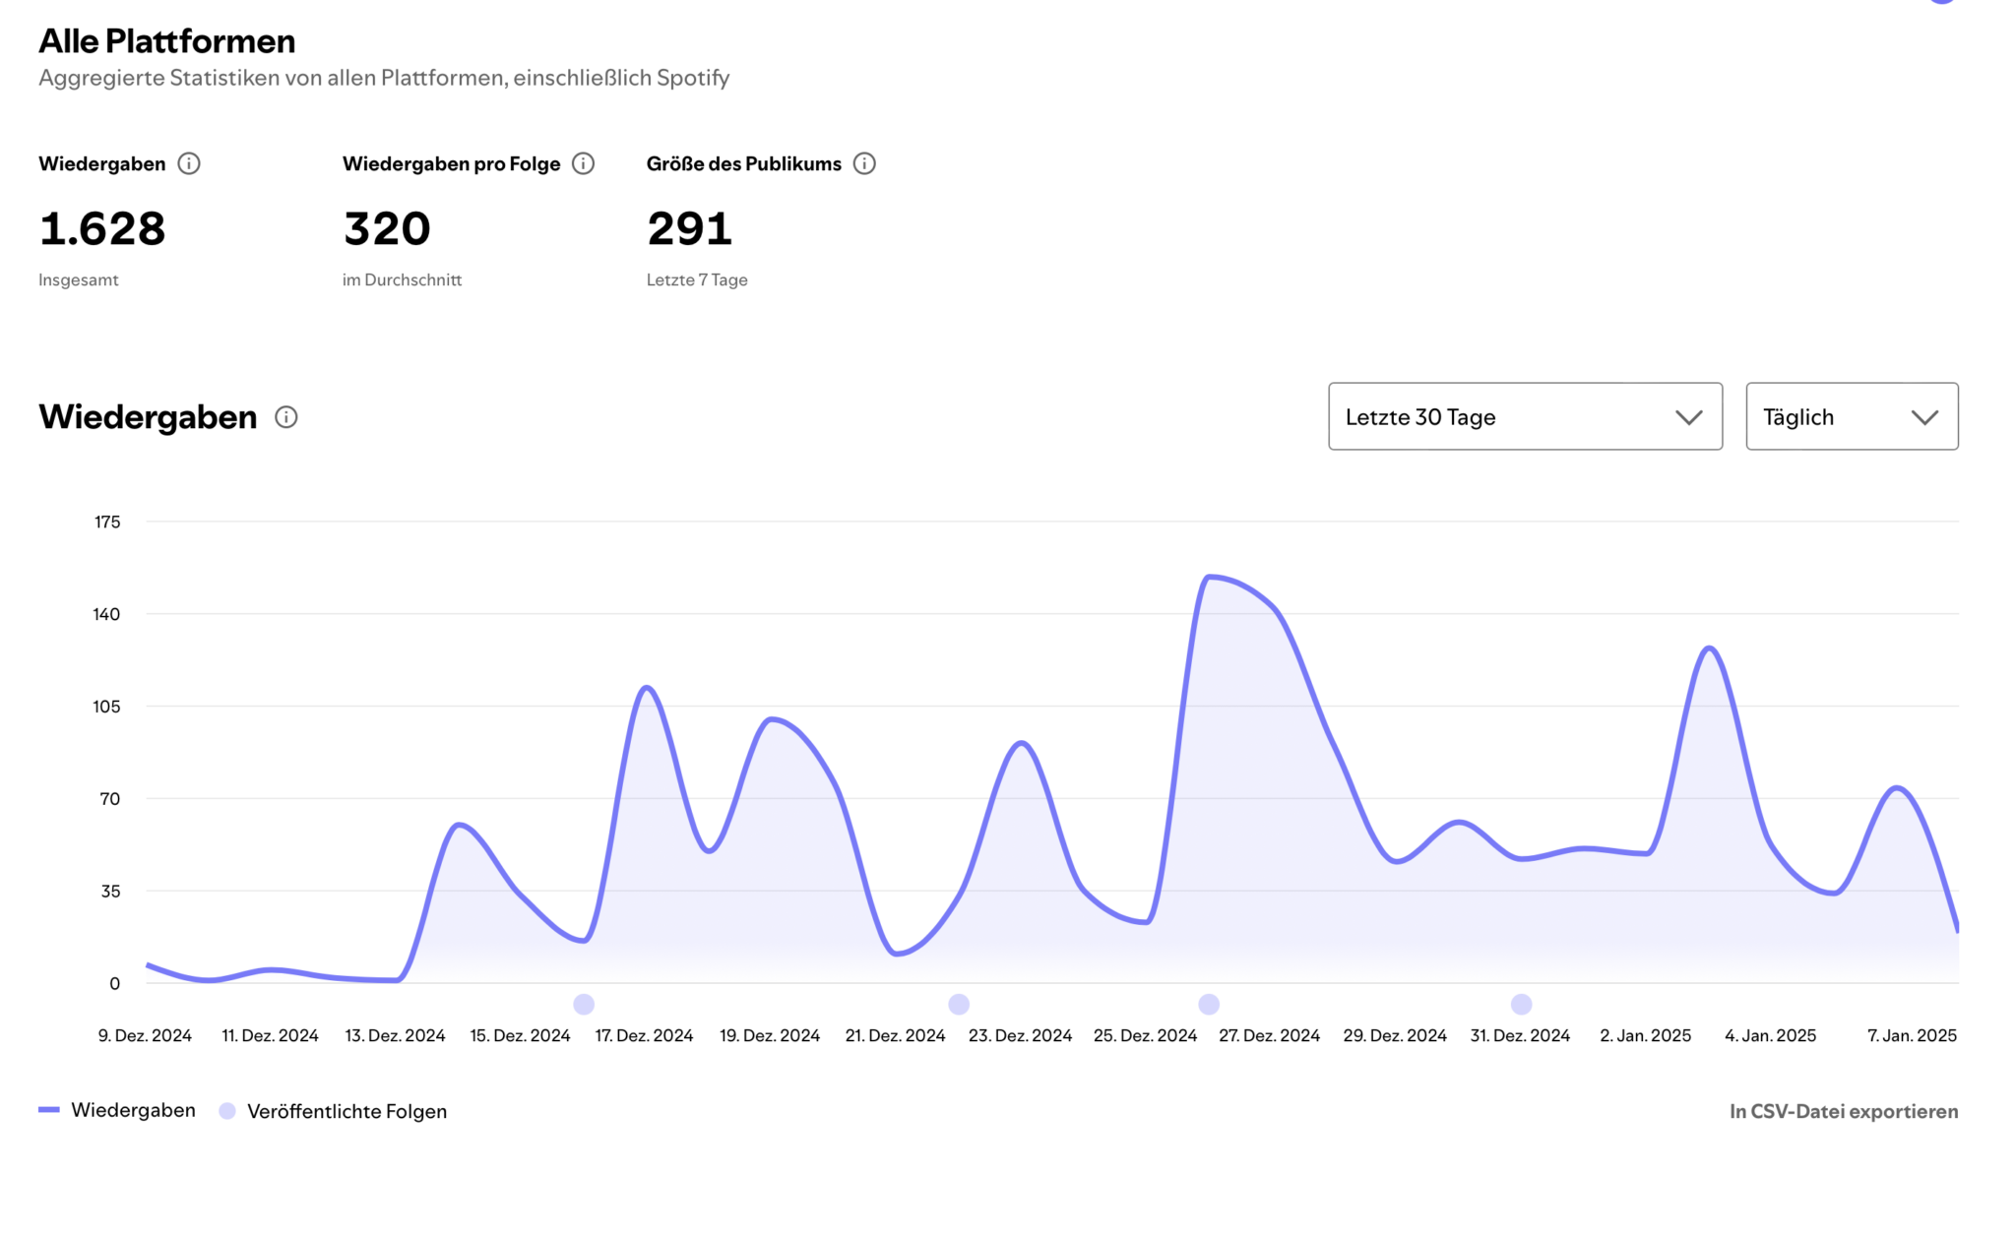Toggle Veröffentlichte Folgen legend entry

click(x=346, y=1111)
